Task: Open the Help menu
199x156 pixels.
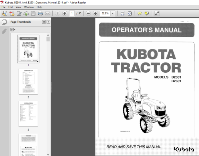Action: coord(39,7)
